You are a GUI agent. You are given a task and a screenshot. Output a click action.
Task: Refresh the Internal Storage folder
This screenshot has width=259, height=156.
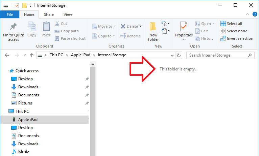179,56
